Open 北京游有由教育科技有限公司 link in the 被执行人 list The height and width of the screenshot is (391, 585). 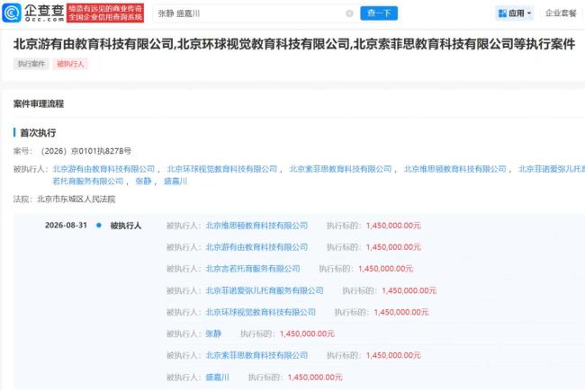click(x=103, y=169)
